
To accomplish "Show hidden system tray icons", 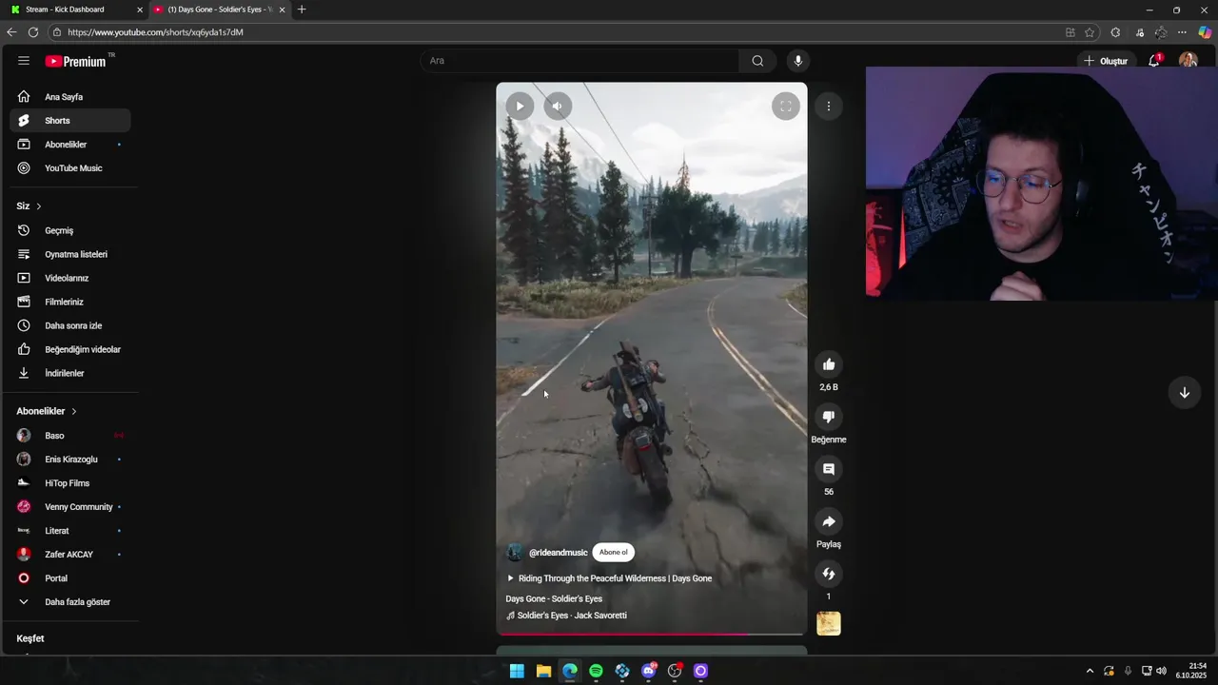I will [1090, 671].
